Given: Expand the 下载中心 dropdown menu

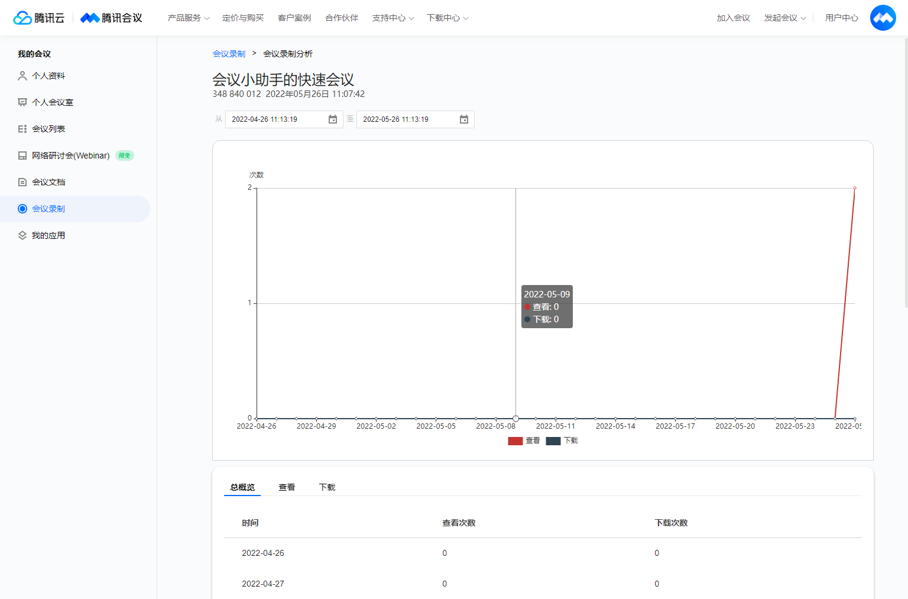Looking at the screenshot, I should pos(447,18).
